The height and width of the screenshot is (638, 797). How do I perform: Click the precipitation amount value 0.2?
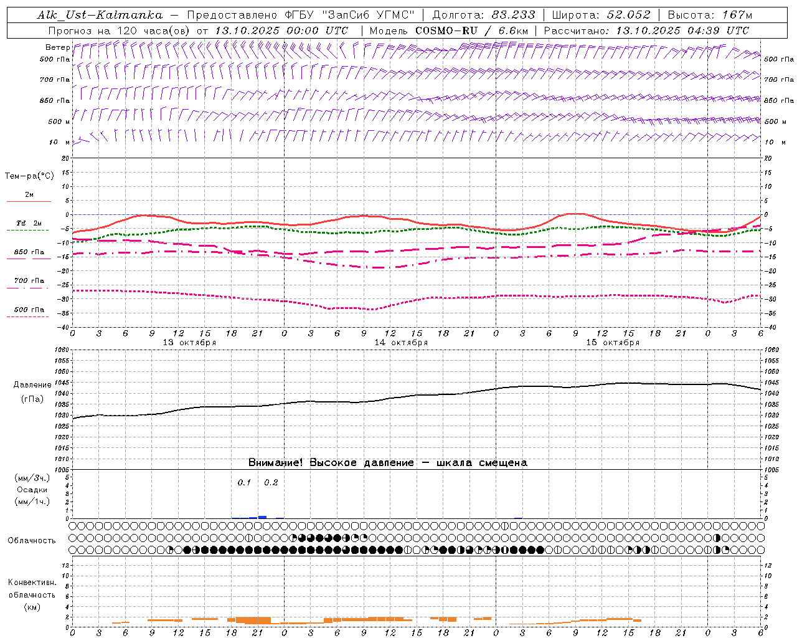271,482
